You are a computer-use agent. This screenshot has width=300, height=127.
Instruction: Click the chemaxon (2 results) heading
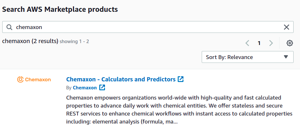(x=30, y=41)
